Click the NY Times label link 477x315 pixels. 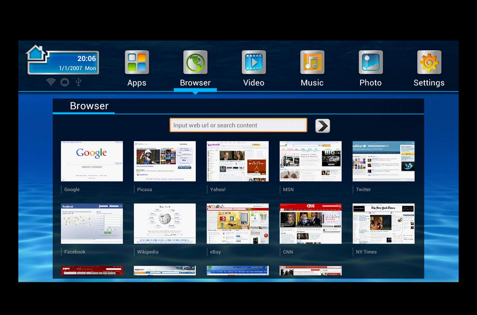(366, 252)
